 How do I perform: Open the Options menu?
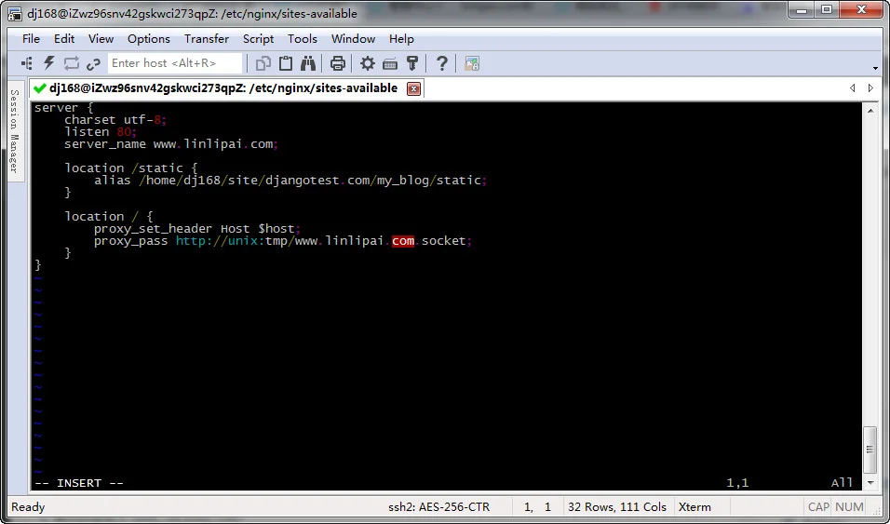point(149,38)
